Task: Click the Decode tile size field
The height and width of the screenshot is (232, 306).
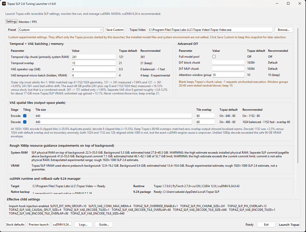Action: 113,122
